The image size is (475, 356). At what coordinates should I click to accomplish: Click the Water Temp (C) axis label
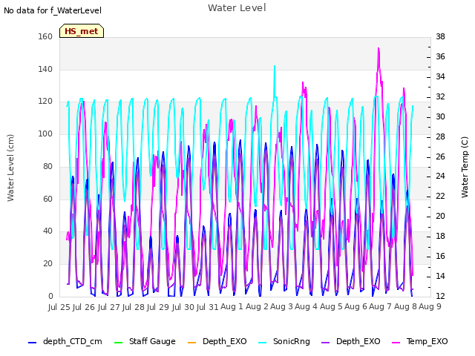coord(465,168)
